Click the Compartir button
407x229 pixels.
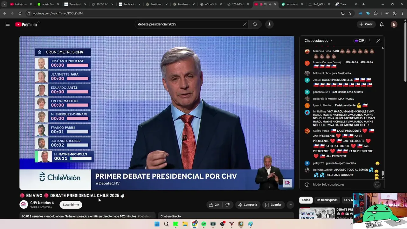[x=247, y=205]
